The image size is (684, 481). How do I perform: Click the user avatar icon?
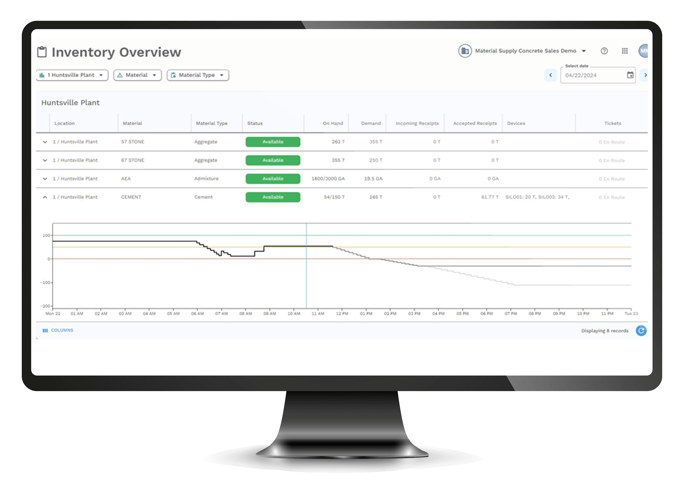(x=644, y=51)
